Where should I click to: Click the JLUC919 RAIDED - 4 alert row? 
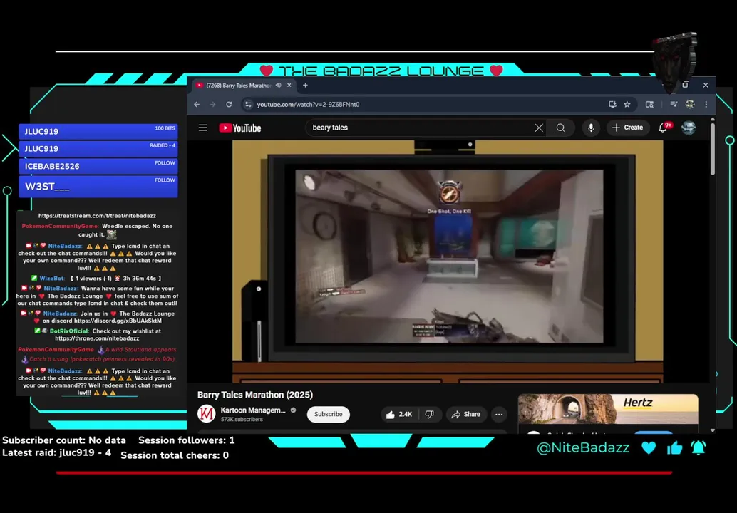(x=98, y=149)
